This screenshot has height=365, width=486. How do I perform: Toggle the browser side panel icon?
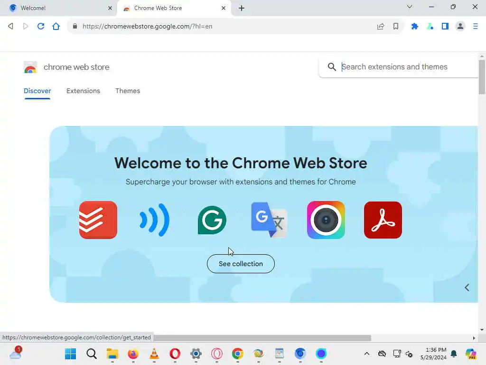coord(445,27)
